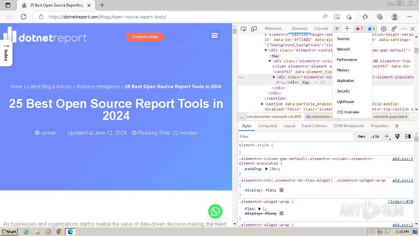Open the WhatsApp chat bubble
The height and width of the screenshot is (236, 419).
point(215,211)
